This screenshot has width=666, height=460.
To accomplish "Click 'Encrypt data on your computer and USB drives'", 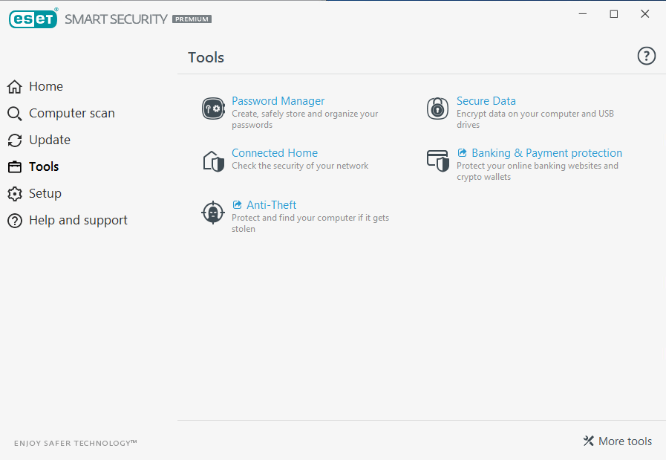I will (x=535, y=119).
